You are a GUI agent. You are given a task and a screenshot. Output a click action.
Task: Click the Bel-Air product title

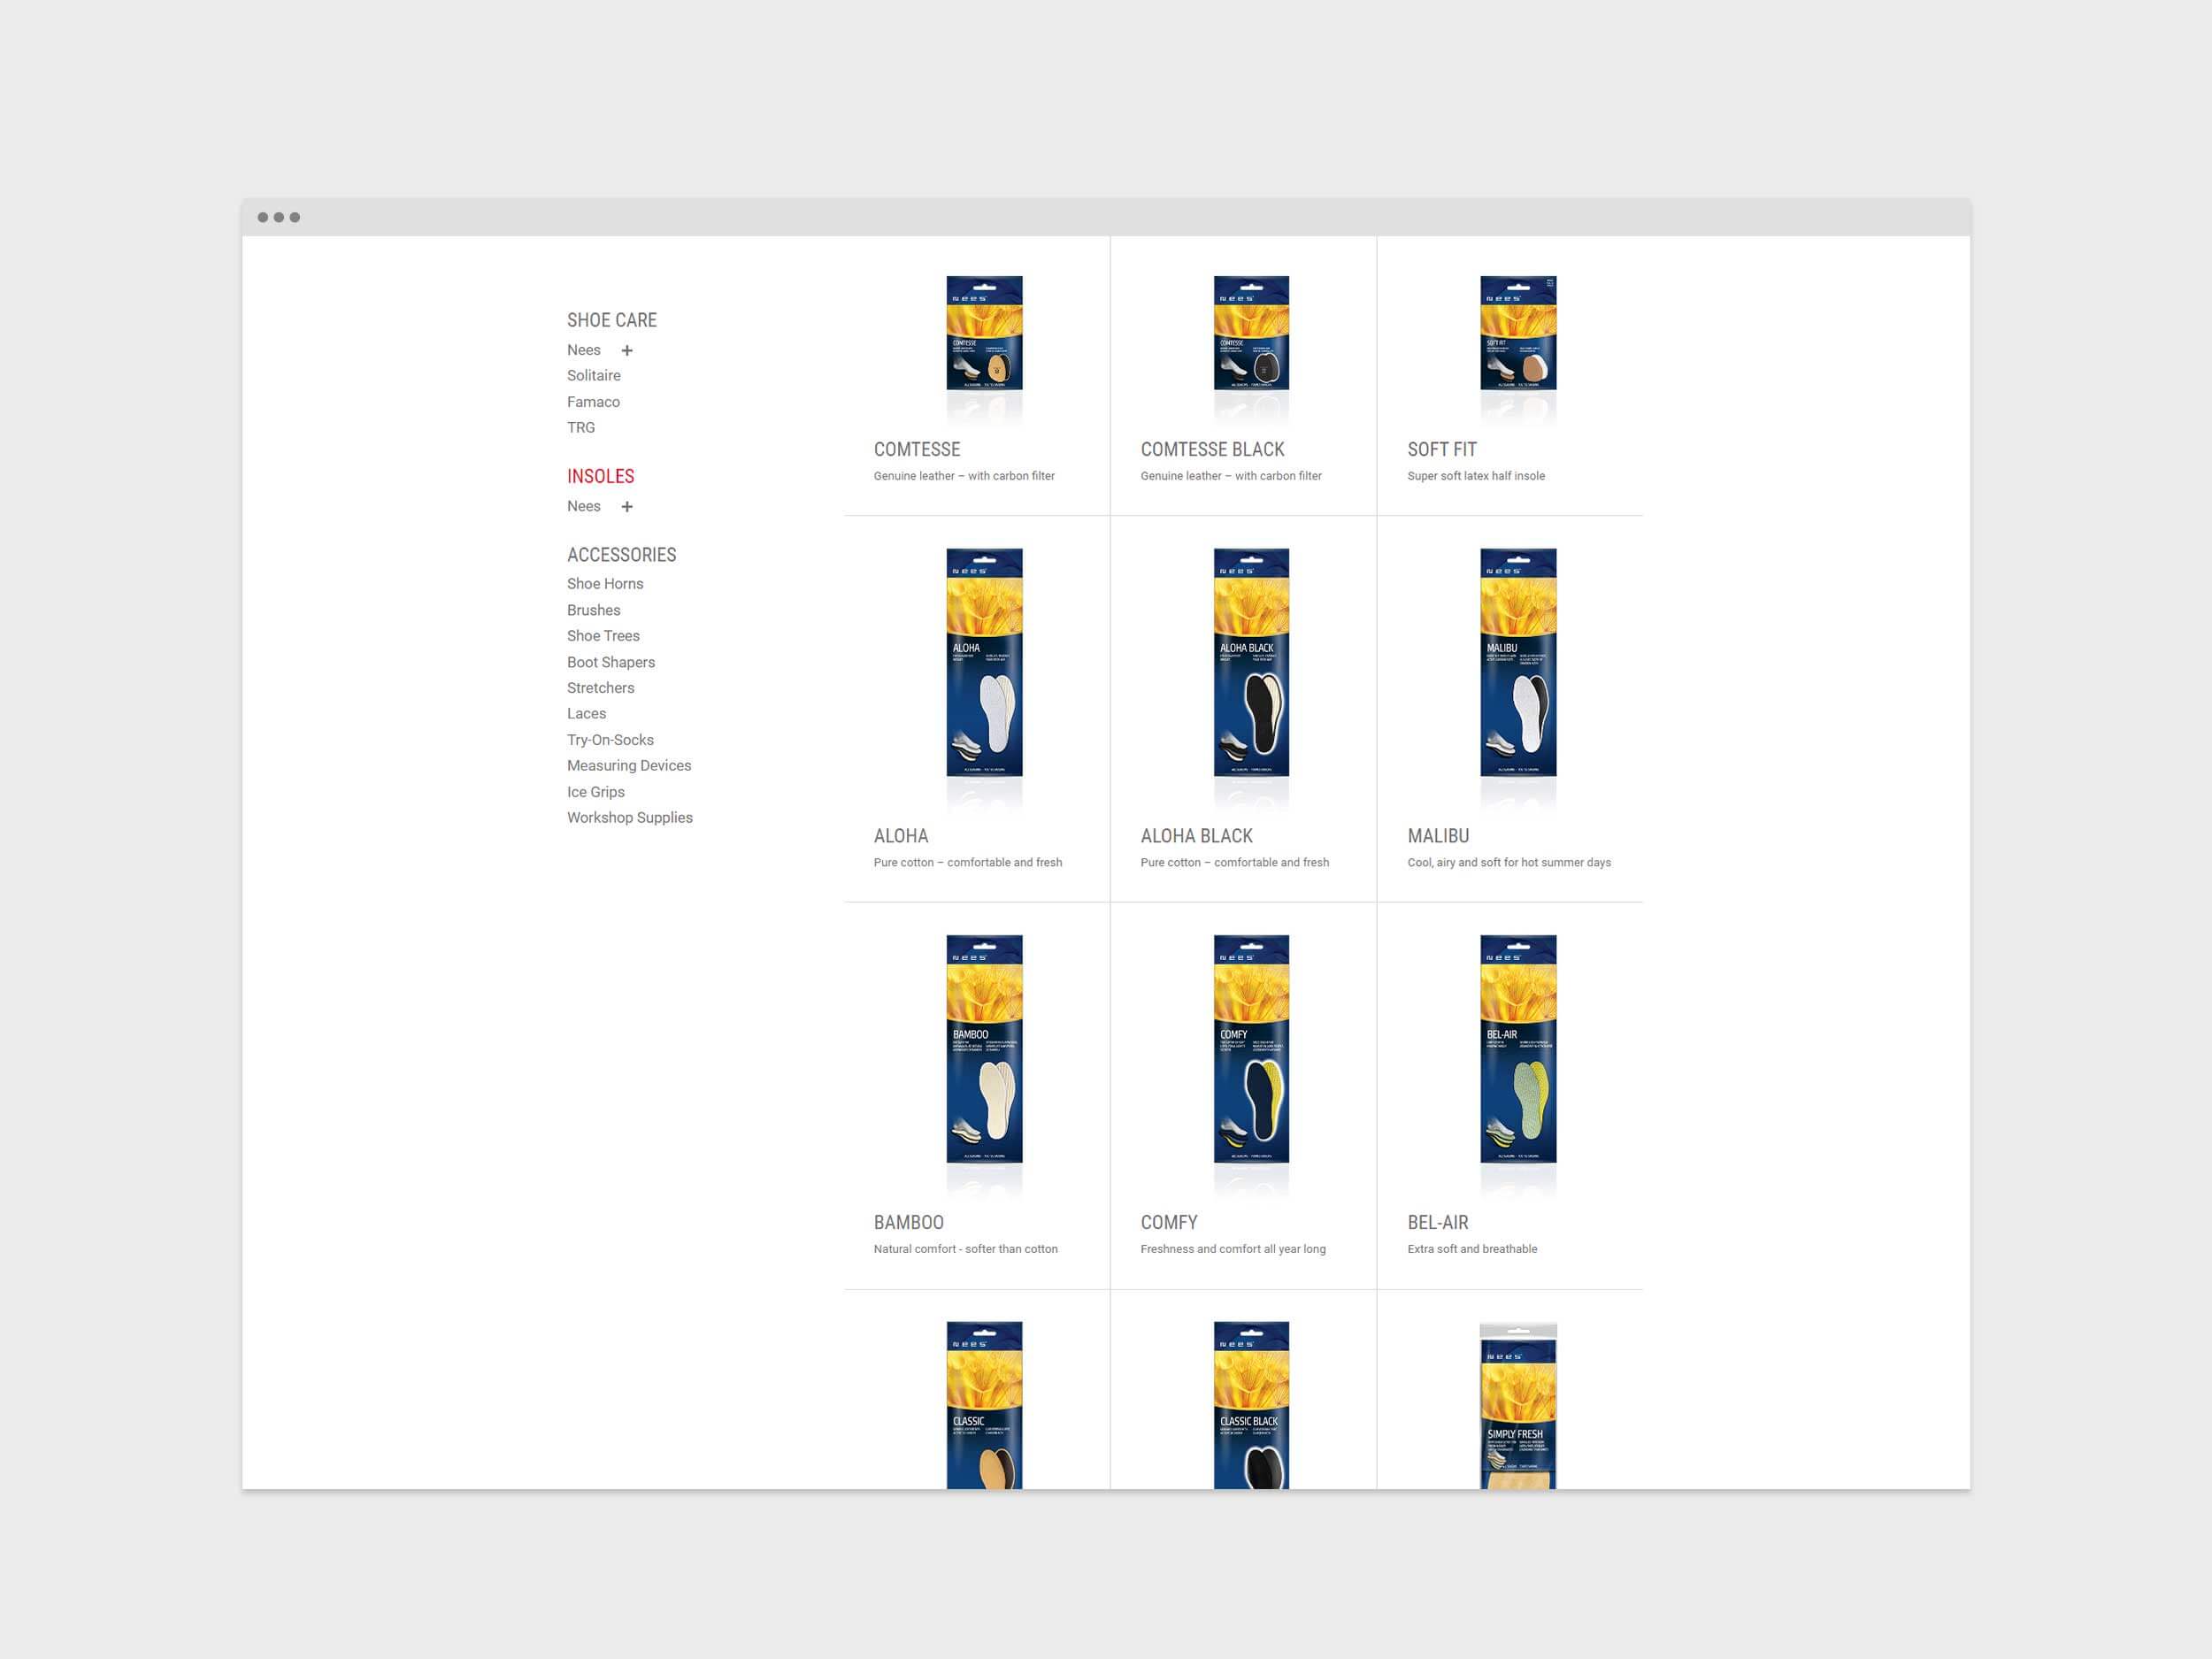1437,1222
